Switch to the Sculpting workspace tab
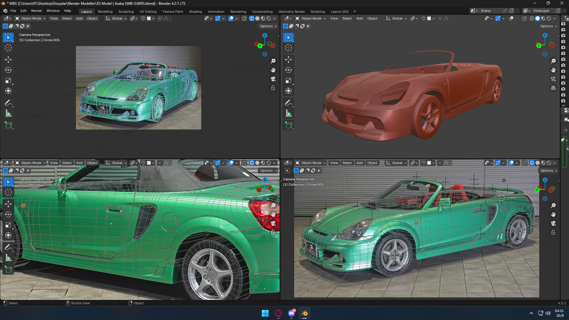 pyautogui.click(x=126, y=12)
